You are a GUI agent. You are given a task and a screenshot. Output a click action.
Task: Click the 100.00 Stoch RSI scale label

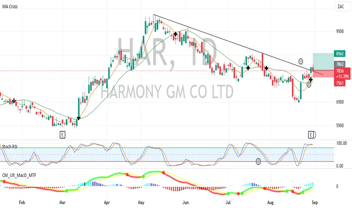point(341,143)
